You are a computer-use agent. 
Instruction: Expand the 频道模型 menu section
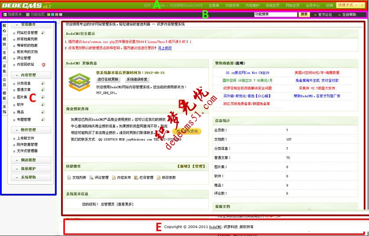point(31,160)
